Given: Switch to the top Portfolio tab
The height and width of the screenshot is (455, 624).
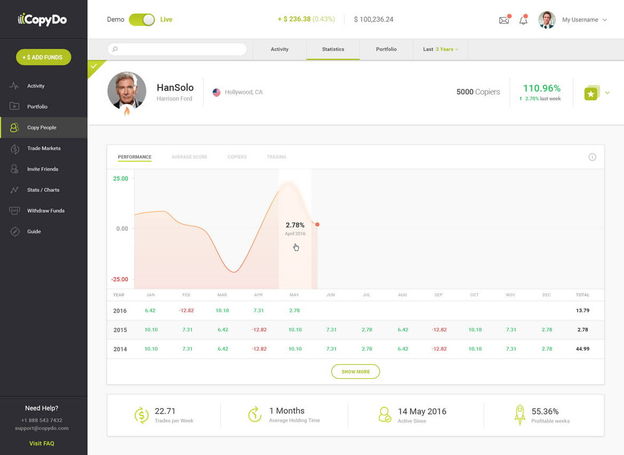Looking at the screenshot, I should point(386,50).
